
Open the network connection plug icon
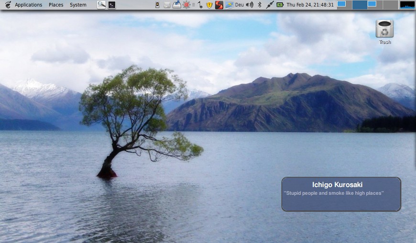[270, 5]
